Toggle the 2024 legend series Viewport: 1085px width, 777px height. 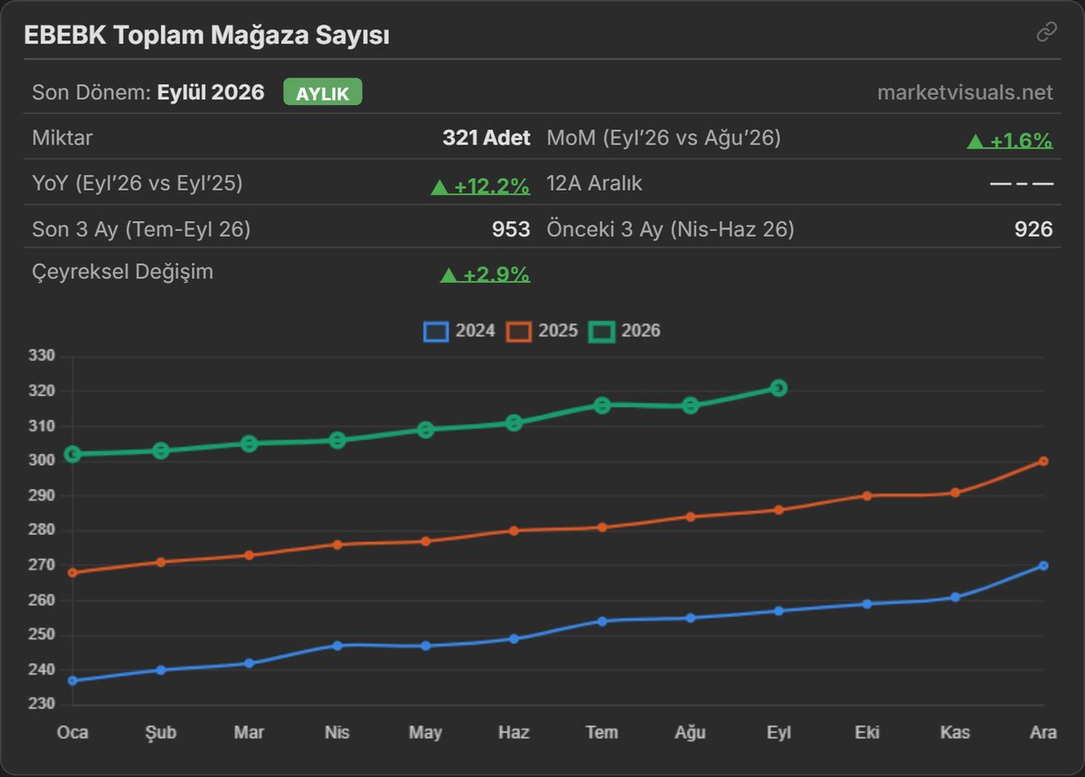point(459,331)
